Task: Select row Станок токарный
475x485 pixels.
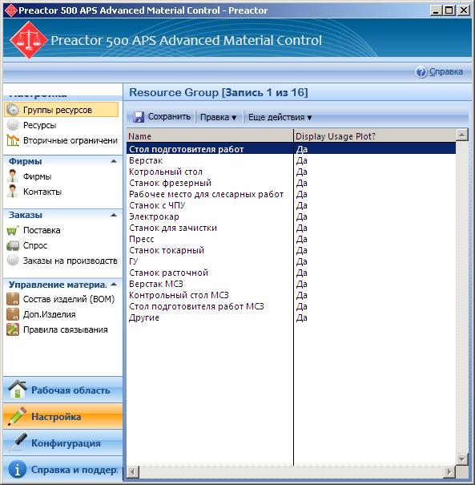Action: pyautogui.click(x=291, y=250)
